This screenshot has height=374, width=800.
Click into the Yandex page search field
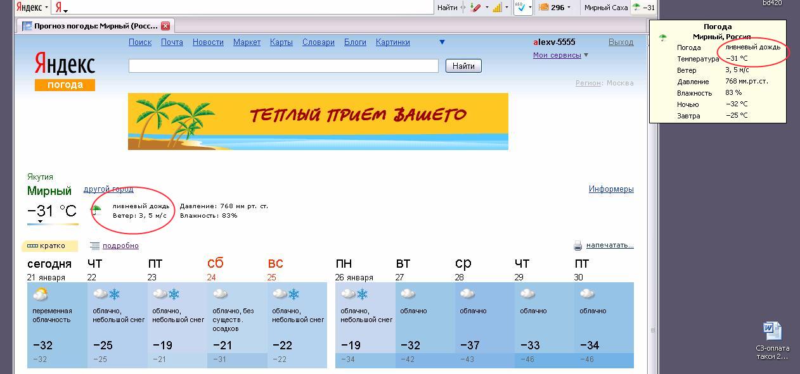pyautogui.click(x=283, y=66)
